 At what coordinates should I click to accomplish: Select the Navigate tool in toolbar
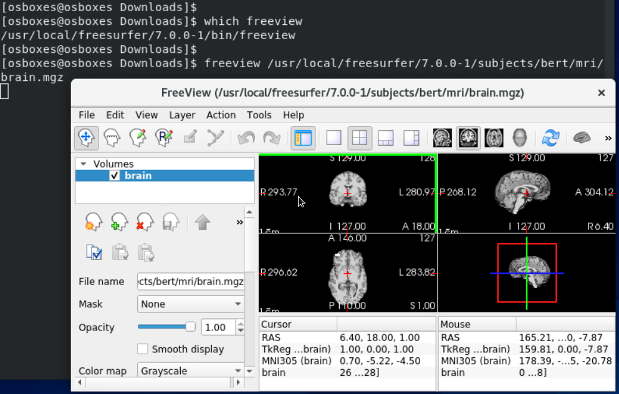click(86, 138)
